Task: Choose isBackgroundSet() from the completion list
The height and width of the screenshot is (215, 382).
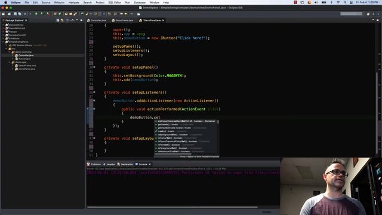Action: 180,135
